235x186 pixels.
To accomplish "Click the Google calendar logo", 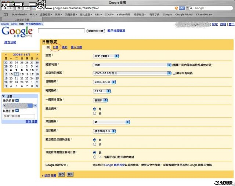I will point(17,32).
